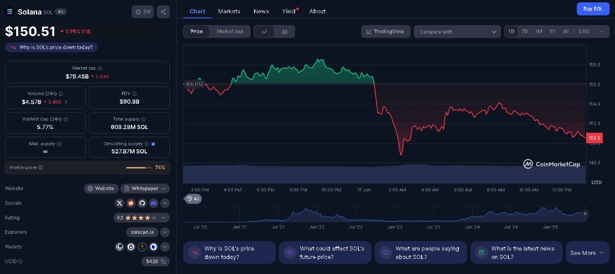Add Solana to watchlist with star button

point(142,11)
